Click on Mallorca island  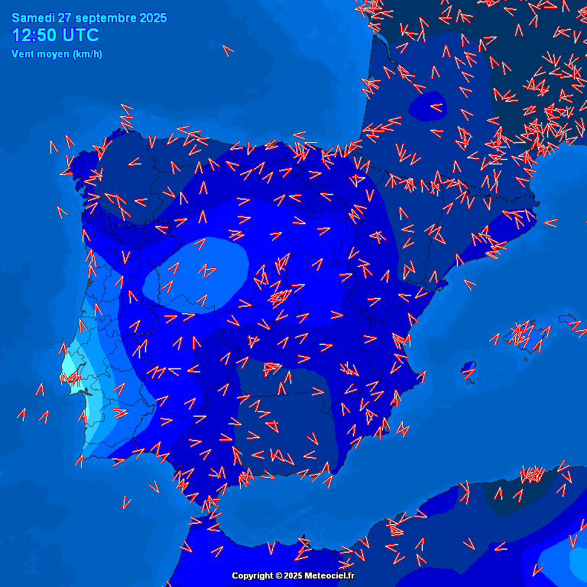527,340
